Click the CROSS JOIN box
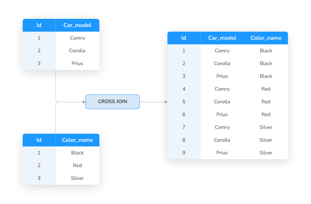This screenshot has height=204, width=311. pos(113,102)
